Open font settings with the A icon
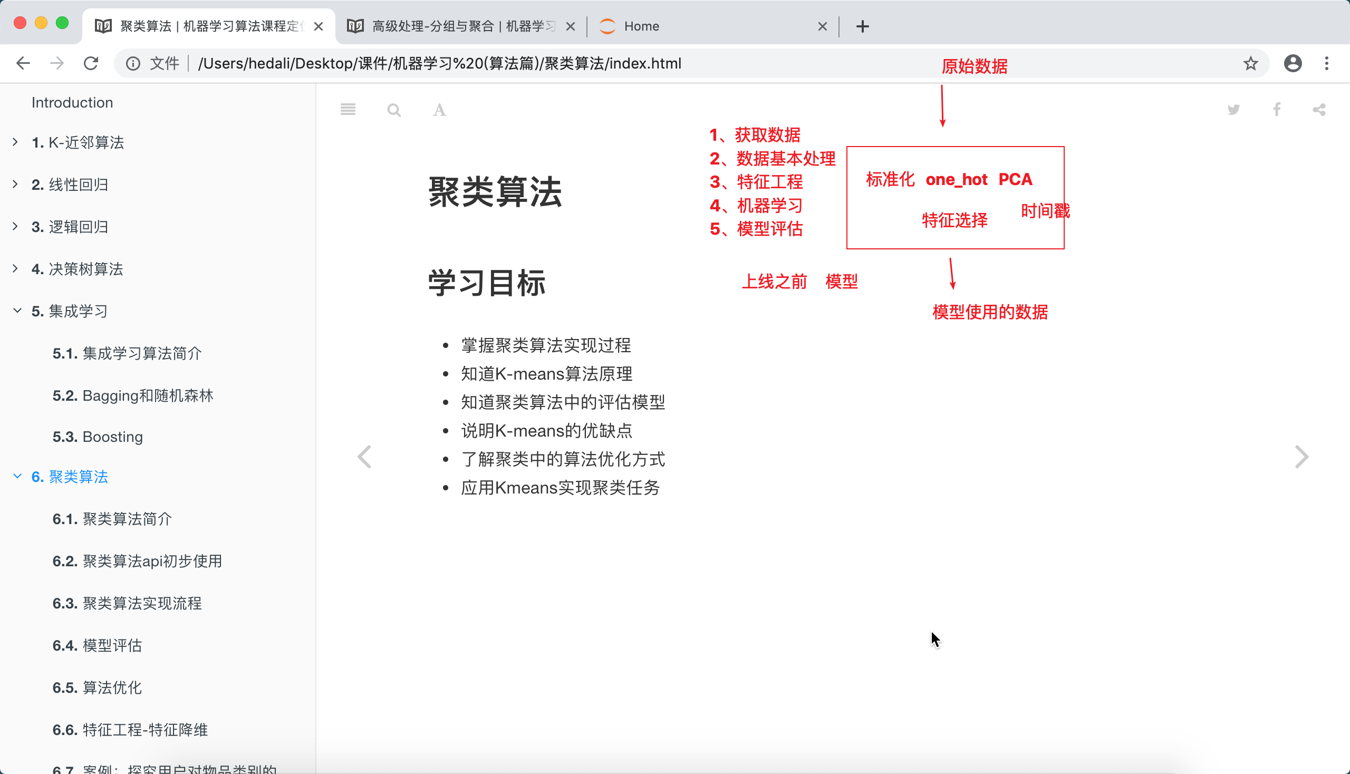 click(439, 110)
